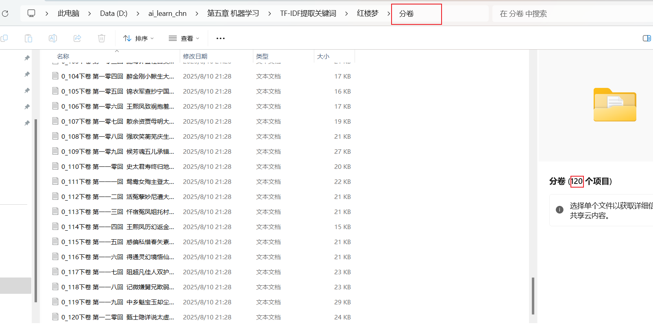Image resolution: width=653 pixels, height=330 pixels.
Task: Sort by 类型 column header
Action: (x=262, y=56)
